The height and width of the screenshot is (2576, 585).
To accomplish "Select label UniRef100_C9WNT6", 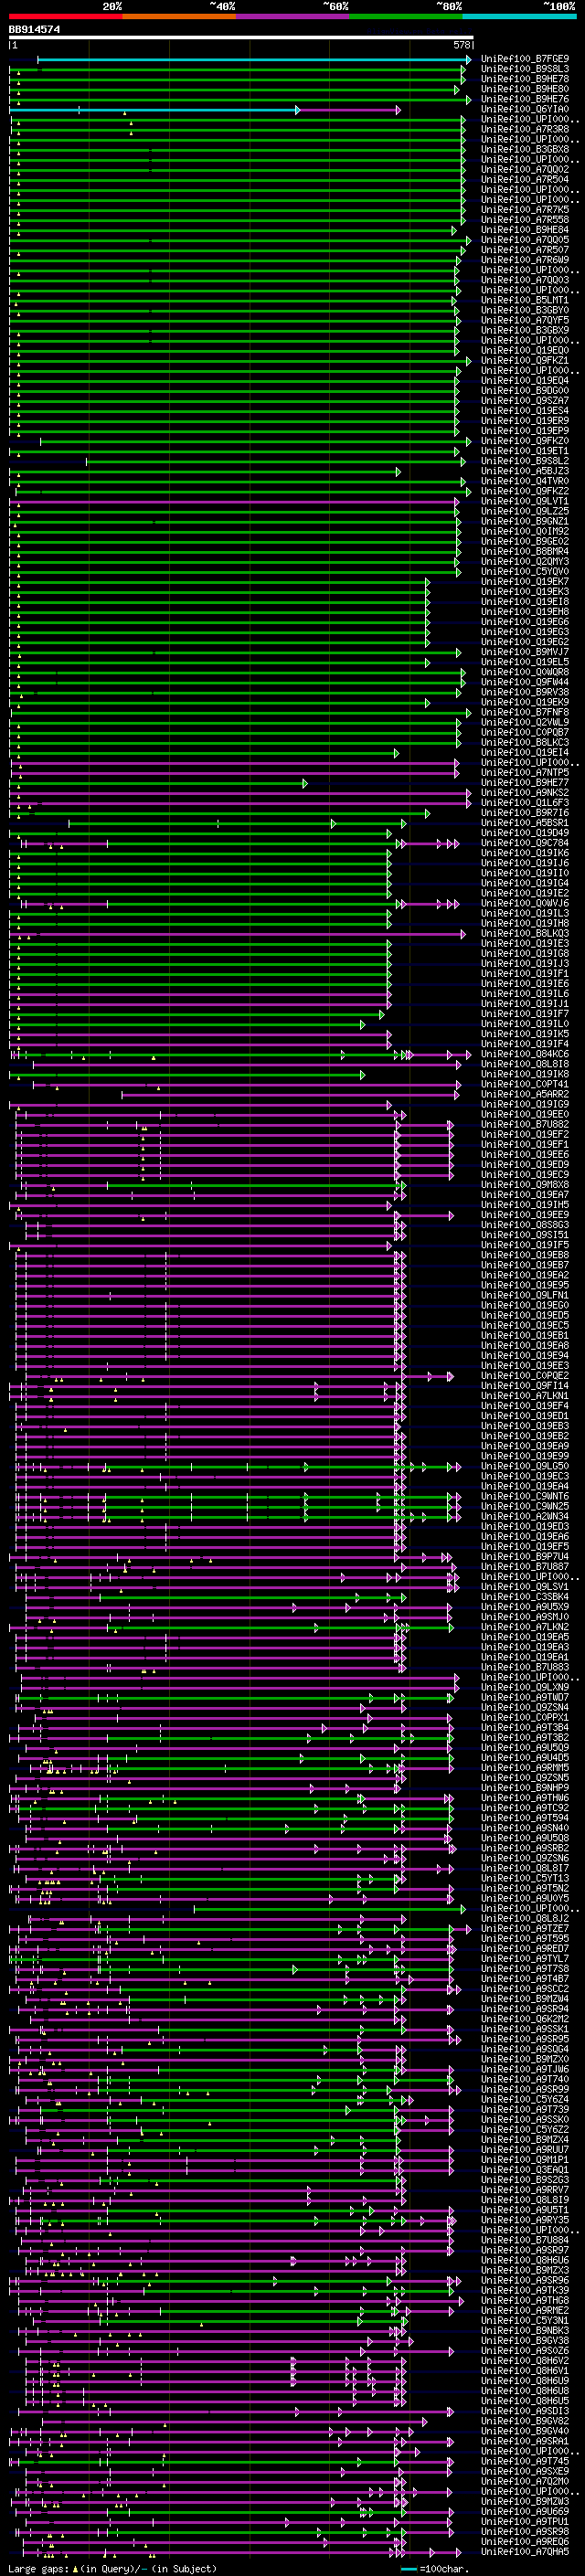I will 525,1496.
